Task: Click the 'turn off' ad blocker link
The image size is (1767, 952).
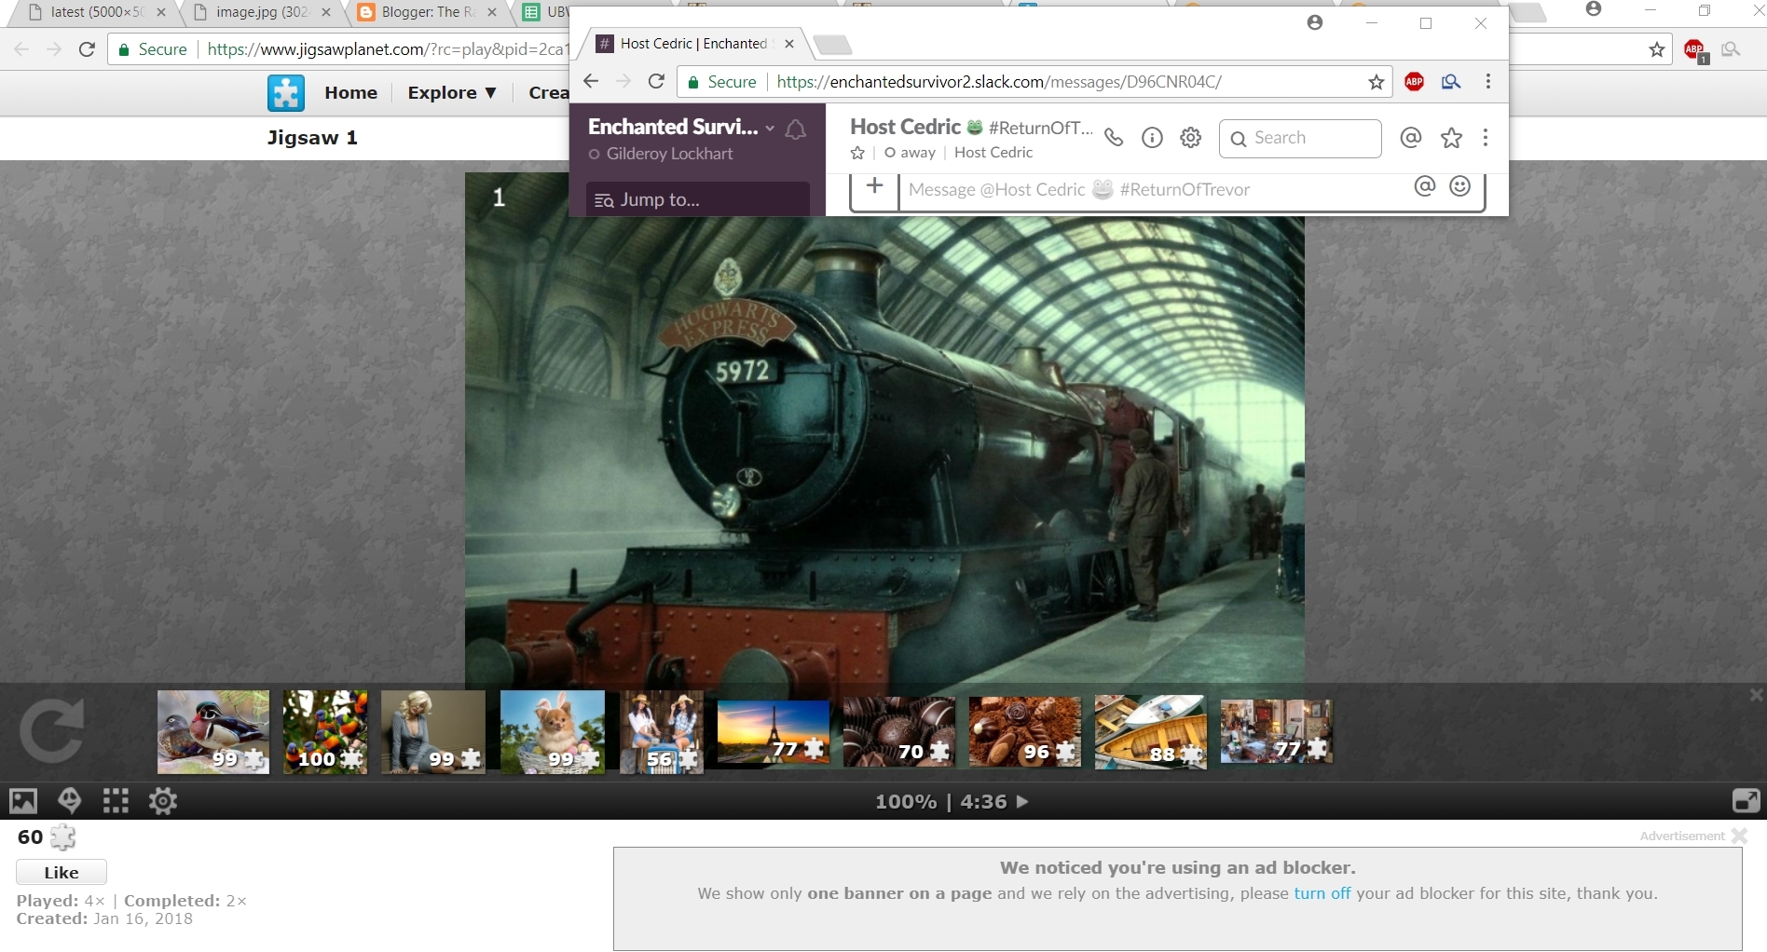Action: tap(1322, 893)
